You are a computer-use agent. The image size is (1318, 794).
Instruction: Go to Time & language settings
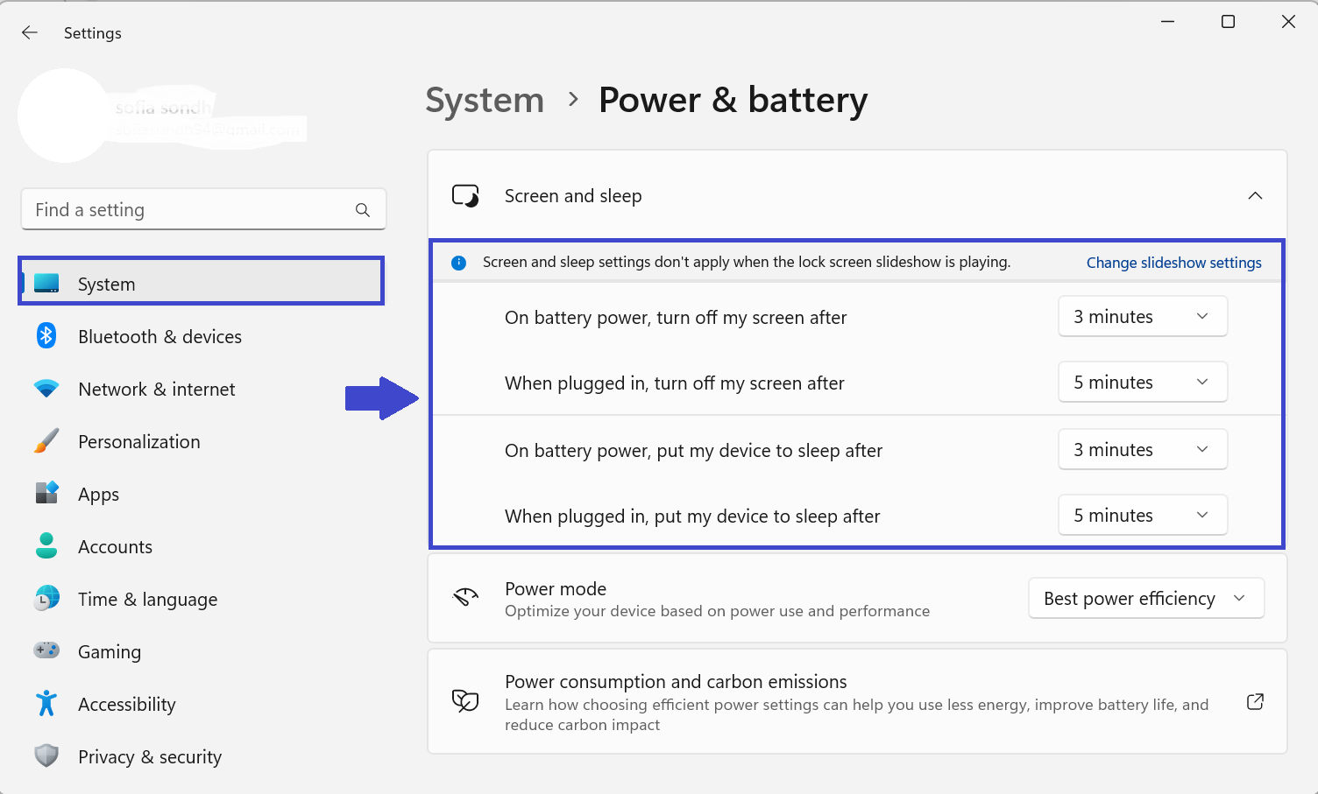tap(147, 600)
